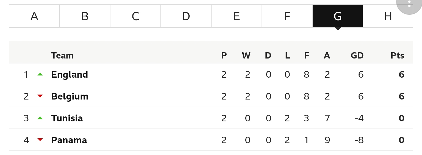Open the three-dot more options button

(409, 4)
